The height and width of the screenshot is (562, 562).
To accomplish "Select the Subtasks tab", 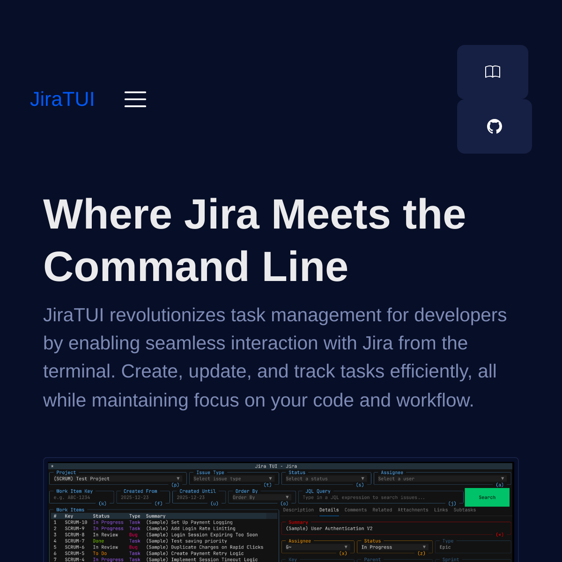I will pyautogui.click(x=465, y=510).
